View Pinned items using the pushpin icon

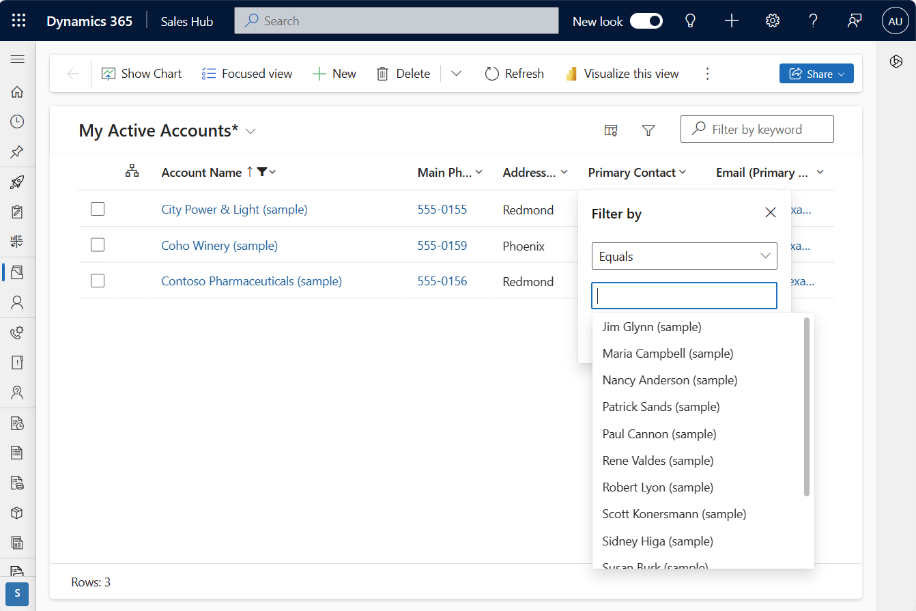click(x=17, y=152)
